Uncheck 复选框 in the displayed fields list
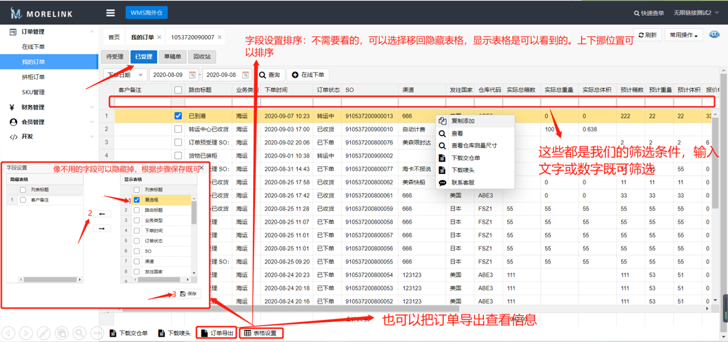This screenshot has width=728, height=342. (x=136, y=200)
